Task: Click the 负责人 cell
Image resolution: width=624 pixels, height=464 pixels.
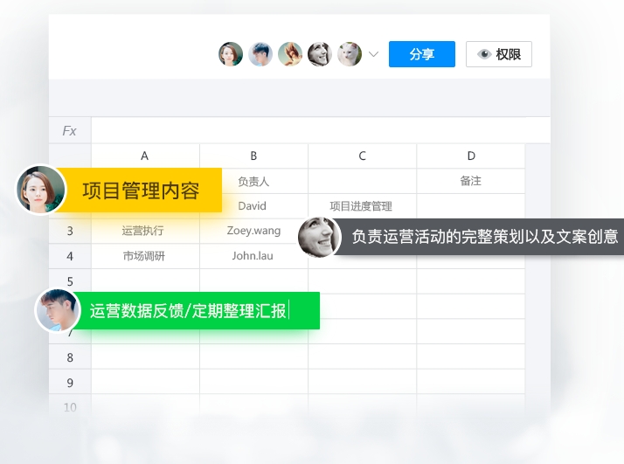Action: (x=254, y=182)
